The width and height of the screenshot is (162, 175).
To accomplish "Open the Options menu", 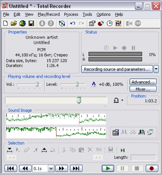I will click(x=103, y=14).
